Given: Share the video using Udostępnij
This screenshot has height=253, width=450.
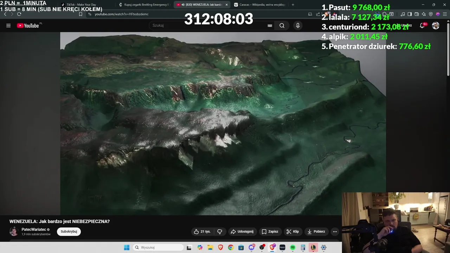Looking at the screenshot, I should (242, 232).
